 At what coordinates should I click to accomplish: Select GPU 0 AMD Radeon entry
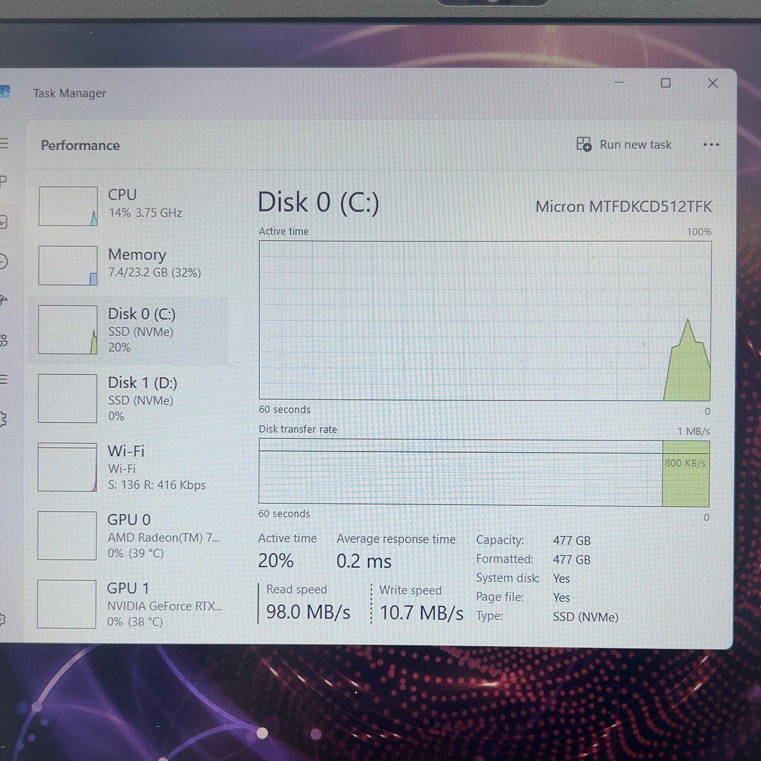click(129, 536)
